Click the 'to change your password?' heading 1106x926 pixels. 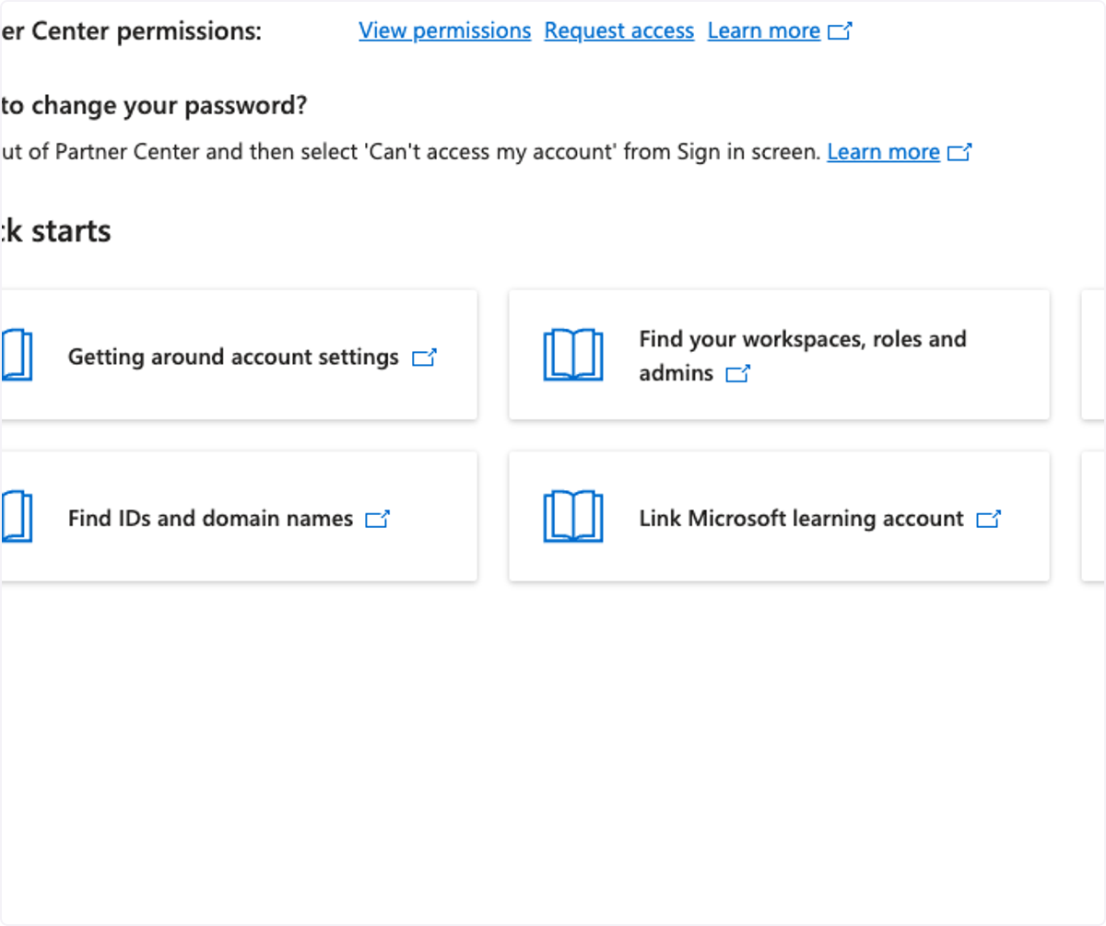click(x=153, y=107)
